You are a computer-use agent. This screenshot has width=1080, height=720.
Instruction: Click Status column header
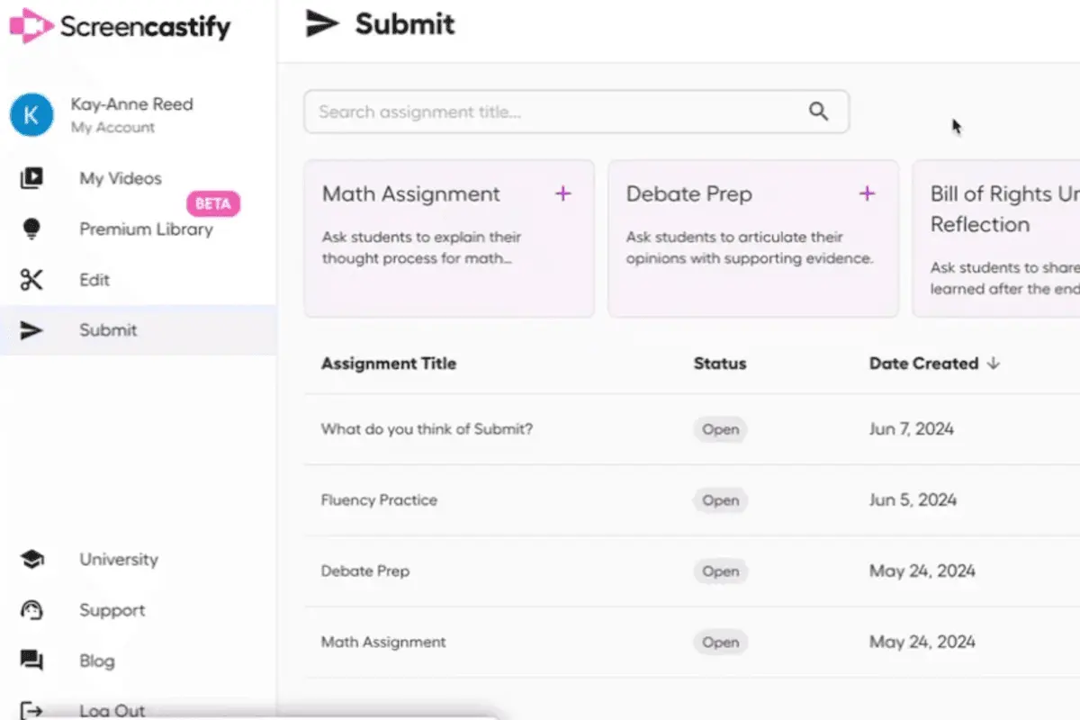720,364
